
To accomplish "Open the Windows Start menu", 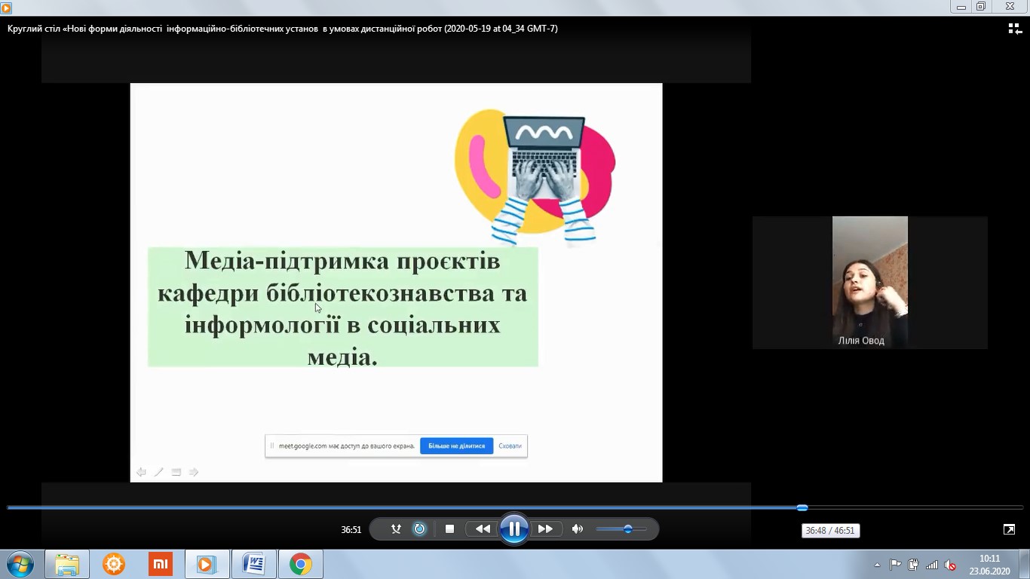I will pos(20,564).
